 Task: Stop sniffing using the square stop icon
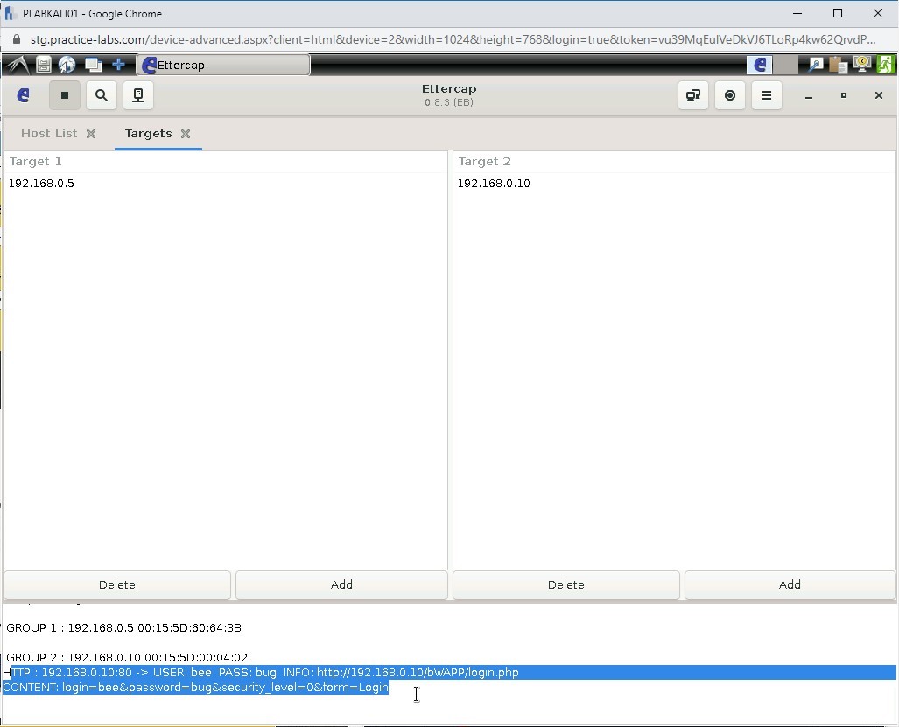coord(65,95)
